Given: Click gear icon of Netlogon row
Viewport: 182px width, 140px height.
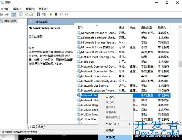Looking at the screenshot, I should [x=79, y=62].
